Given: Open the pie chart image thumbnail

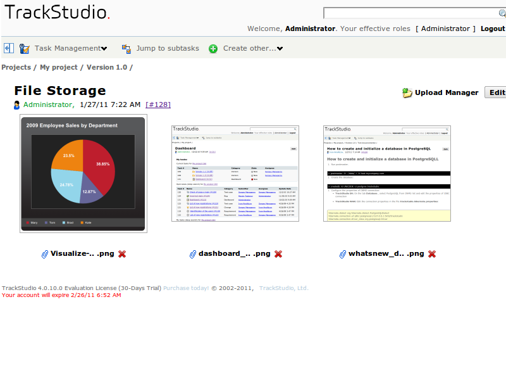Looking at the screenshot, I should click(83, 174).
